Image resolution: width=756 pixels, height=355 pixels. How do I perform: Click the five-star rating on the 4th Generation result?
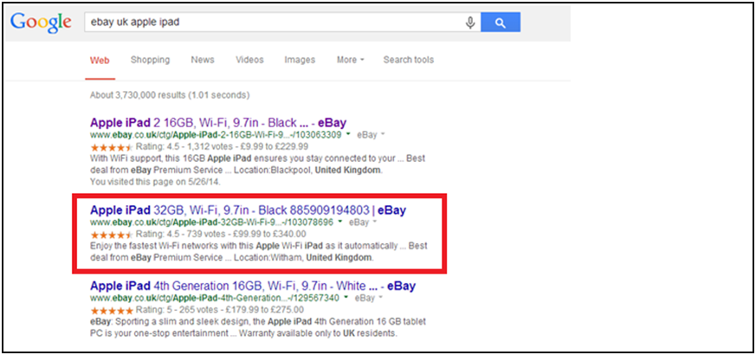point(107,309)
